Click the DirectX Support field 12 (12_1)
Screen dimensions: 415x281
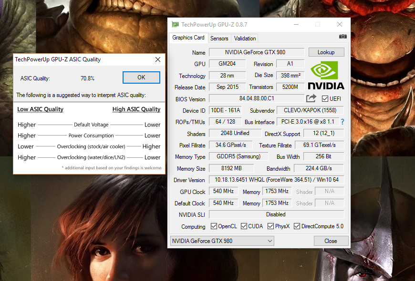324,133
